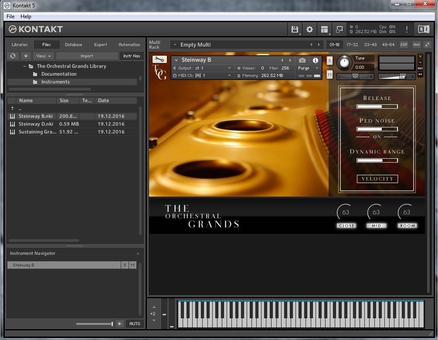Viewport: 438px width, 340px height.
Task: Toggle Instr Nav button
Action: (x=132, y=56)
